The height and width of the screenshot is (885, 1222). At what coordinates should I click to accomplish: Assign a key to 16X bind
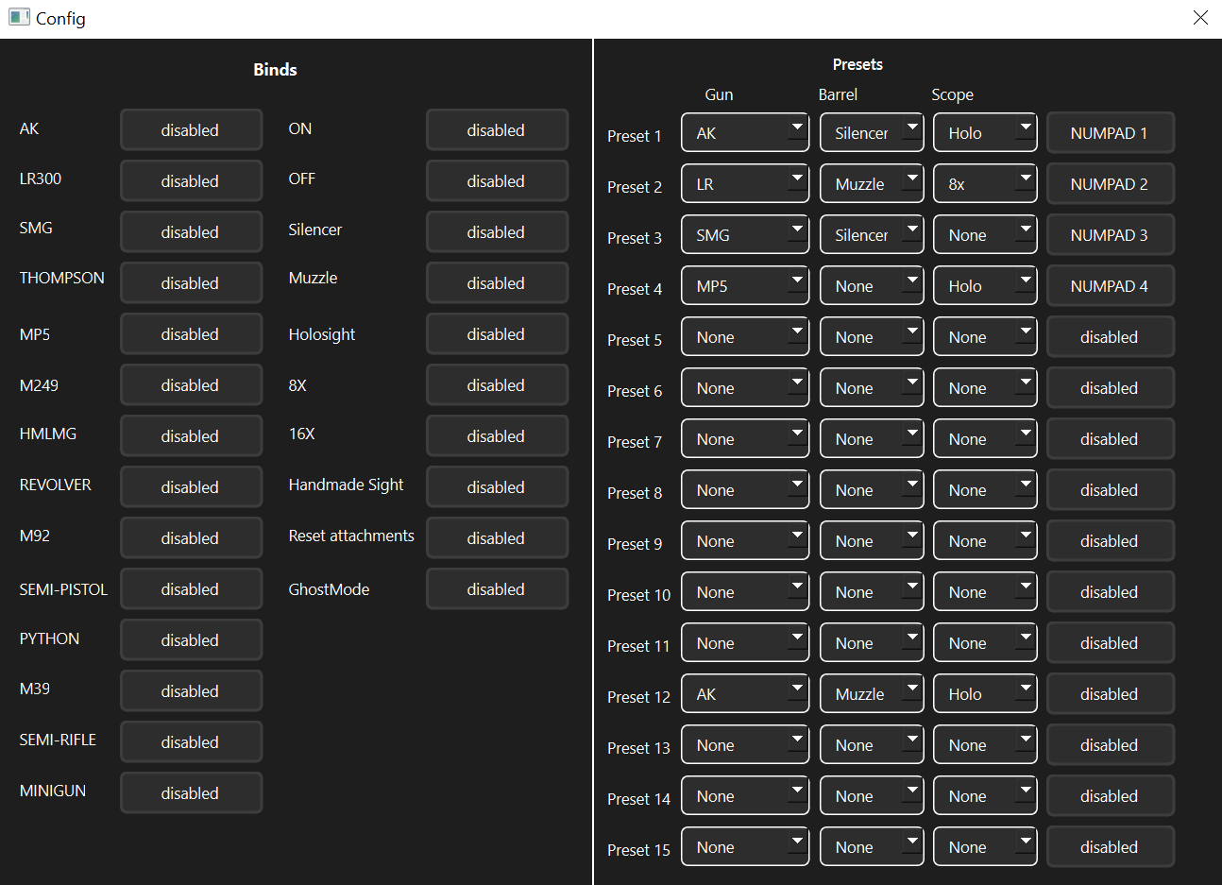[497, 435]
